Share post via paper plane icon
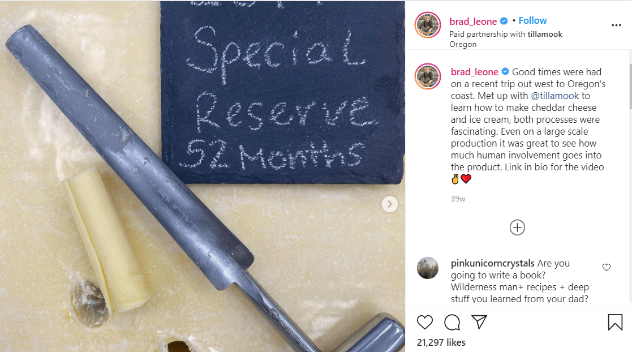This screenshot has height=352, width=632. [479, 322]
